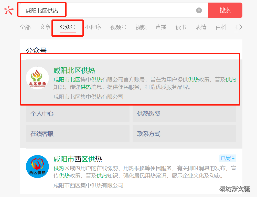
Task: Open the 联系方式 menu entry
Action: (184, 134)
